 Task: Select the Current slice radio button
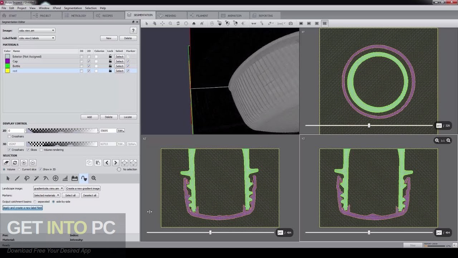coord(19,169)
